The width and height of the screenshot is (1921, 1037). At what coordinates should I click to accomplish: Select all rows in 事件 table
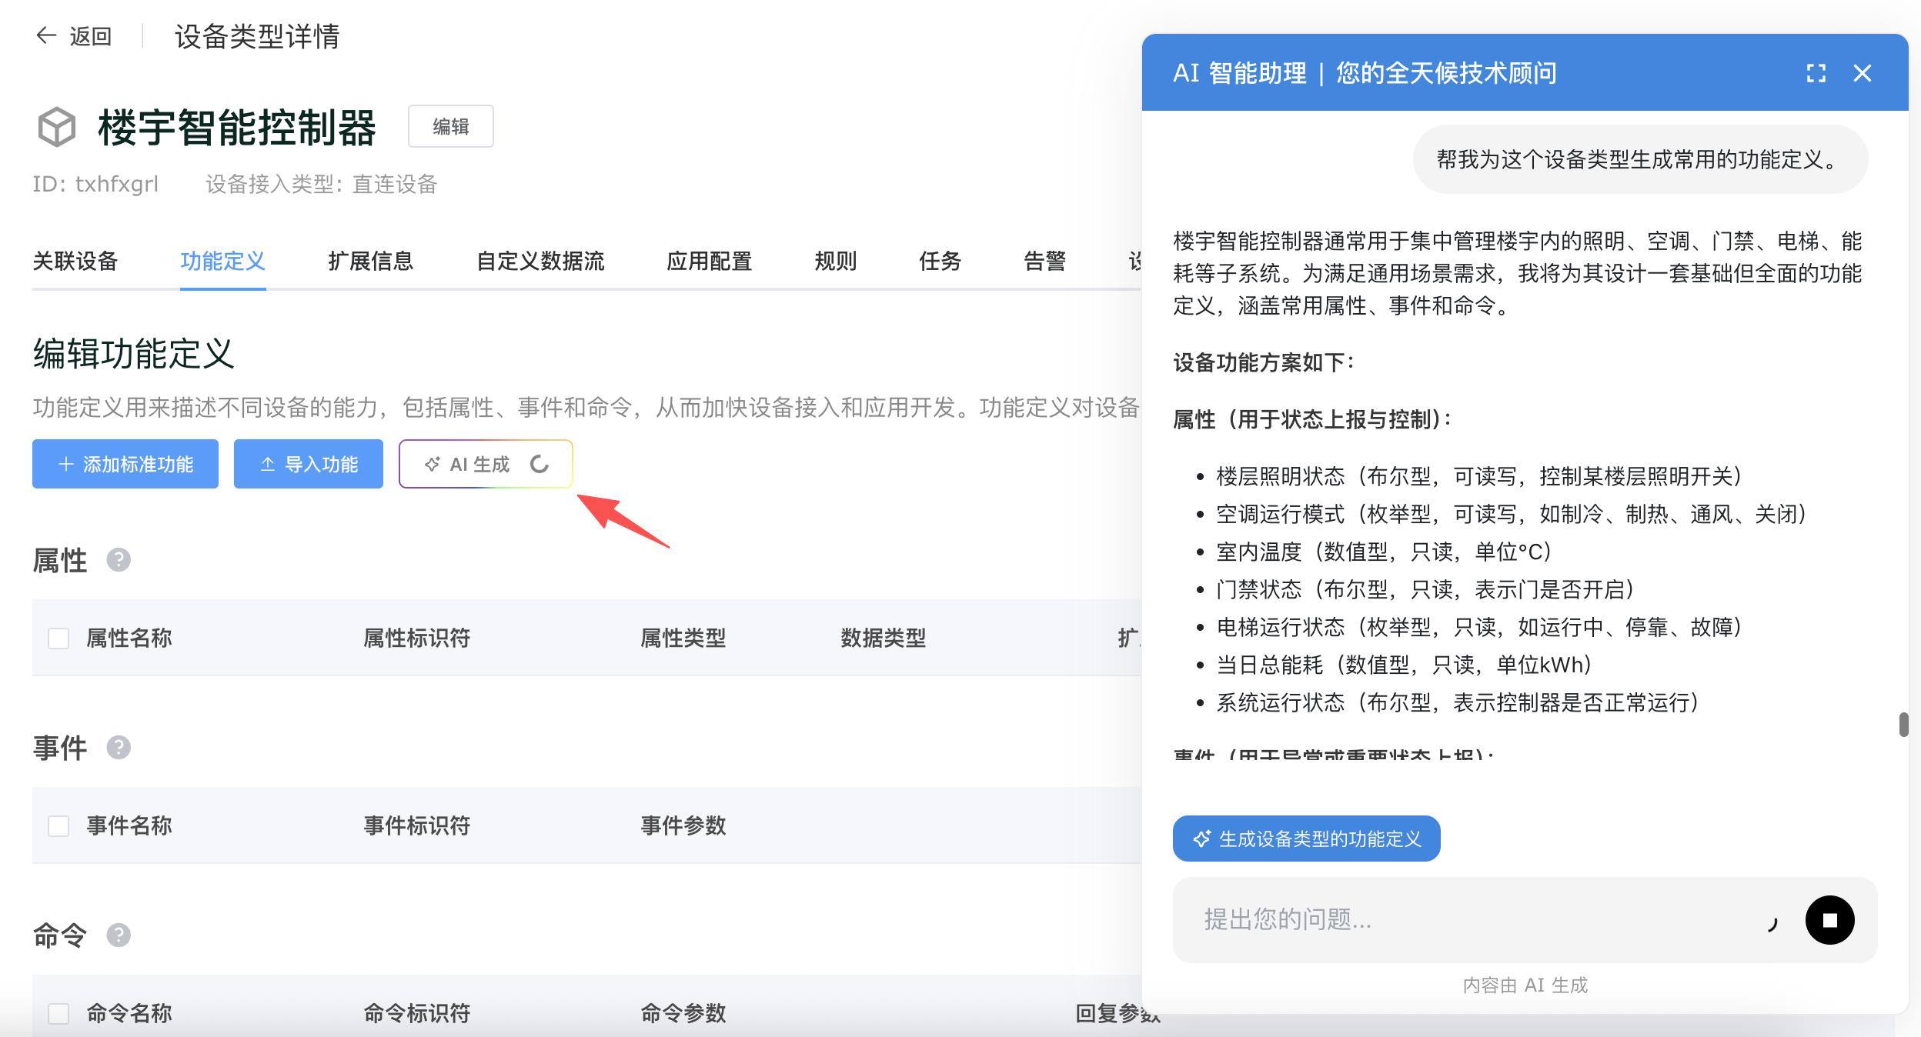[58, 825]
